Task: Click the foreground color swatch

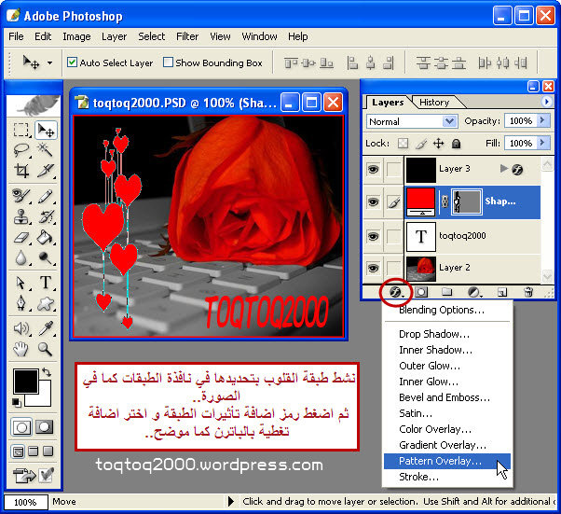Action: point(25,380)
